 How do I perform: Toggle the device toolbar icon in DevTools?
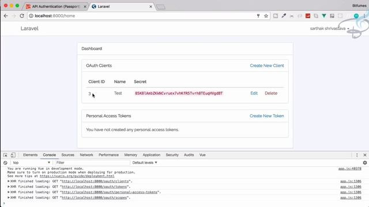click(13, 155)
